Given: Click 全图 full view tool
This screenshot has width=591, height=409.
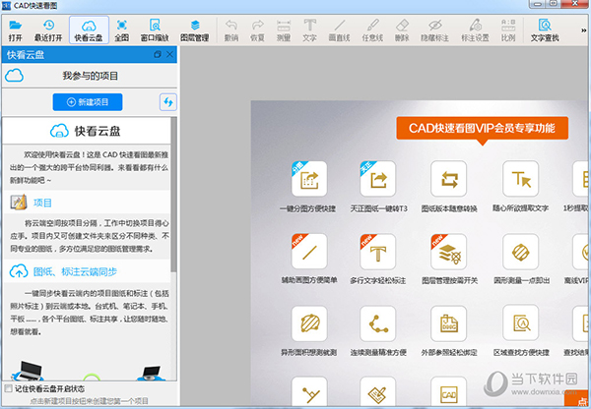Looking at the screenshot, I should pyautogui.click(x=122, y=30).
